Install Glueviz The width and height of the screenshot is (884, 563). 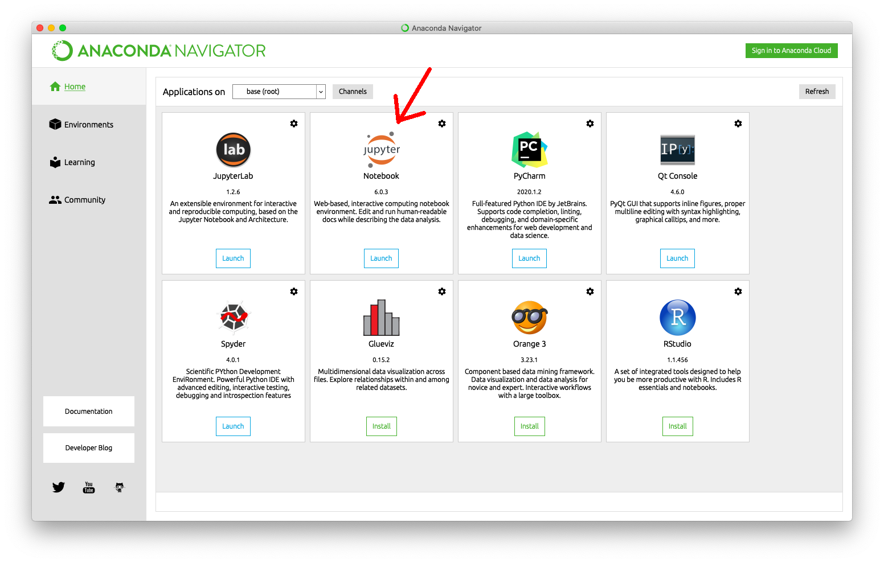click(x=382, y=426)
